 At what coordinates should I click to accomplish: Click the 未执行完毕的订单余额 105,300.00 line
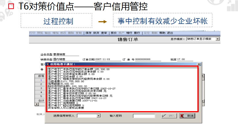[79, 69]
